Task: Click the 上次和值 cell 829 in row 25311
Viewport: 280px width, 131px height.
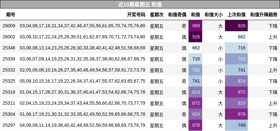Action: (236, 103)
